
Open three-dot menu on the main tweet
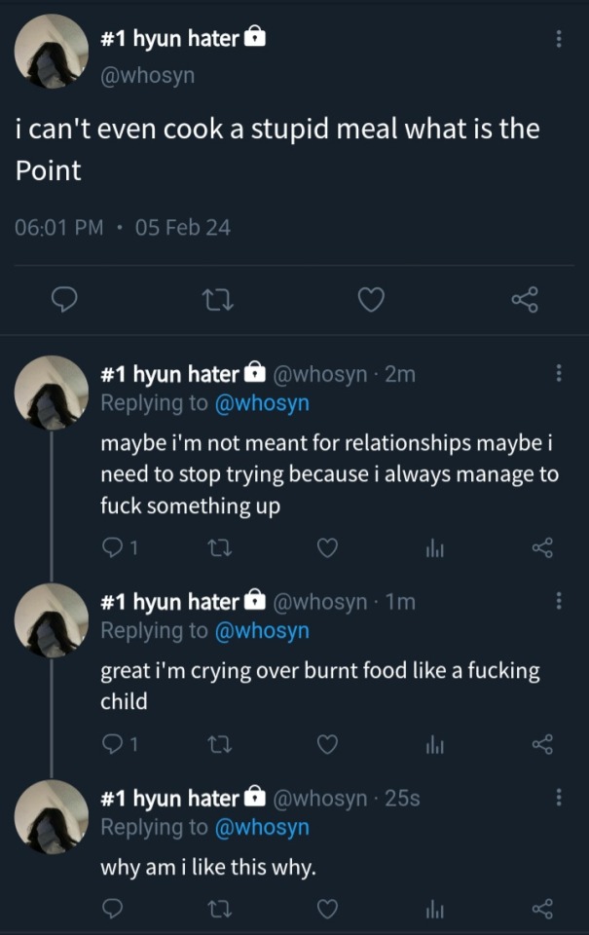tap(558, 39)
